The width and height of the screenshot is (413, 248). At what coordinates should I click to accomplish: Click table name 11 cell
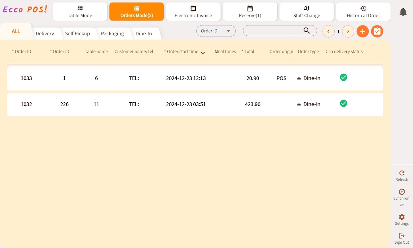pyautogui.click(x=96, y=104)
